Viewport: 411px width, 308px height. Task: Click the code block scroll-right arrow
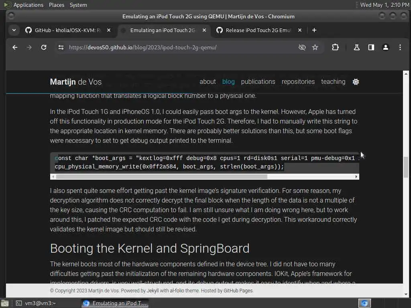pyautogui.click(x=356, y=176)
